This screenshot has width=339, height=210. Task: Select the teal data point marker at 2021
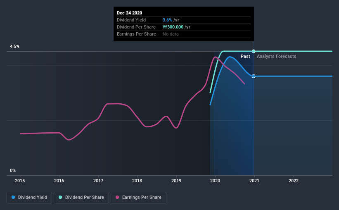pyautogui.click(x=254, y=51)
